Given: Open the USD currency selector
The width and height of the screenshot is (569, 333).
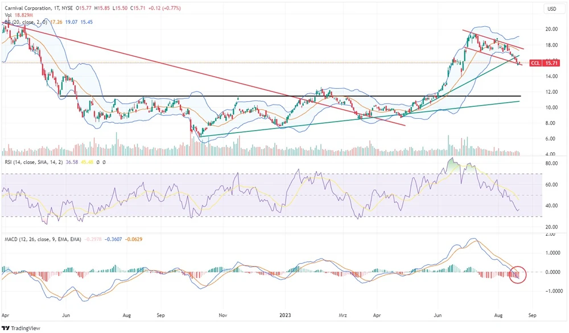Looking at the screenshot, I should point(551,9).
